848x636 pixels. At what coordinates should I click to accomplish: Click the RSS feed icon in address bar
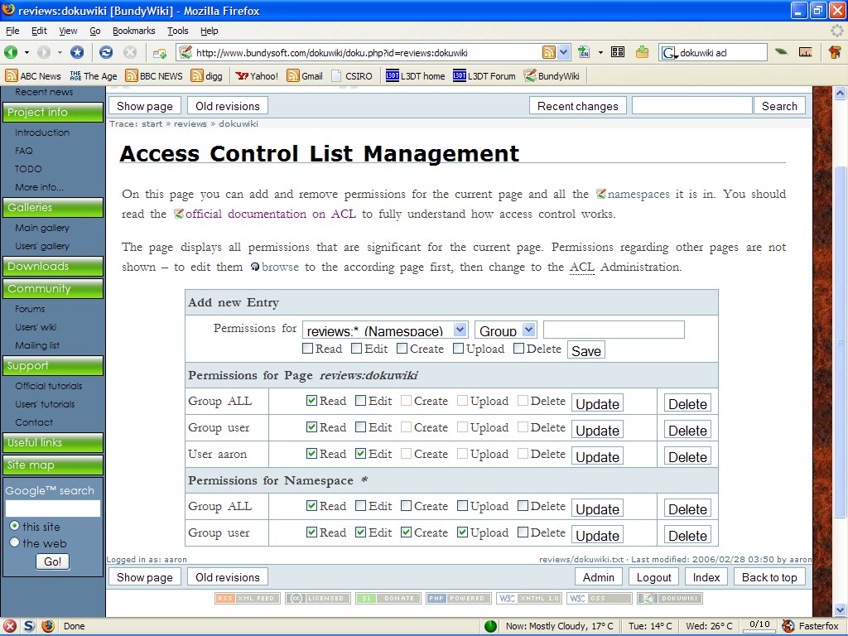coord(549,52)
